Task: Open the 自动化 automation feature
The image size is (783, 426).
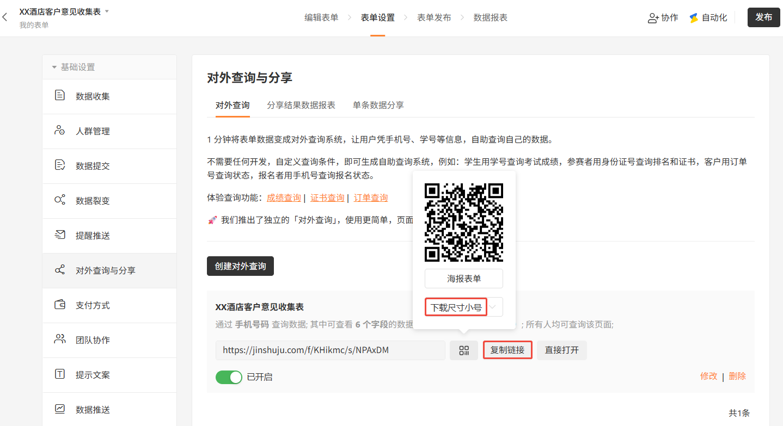Action: pos(708,17)
